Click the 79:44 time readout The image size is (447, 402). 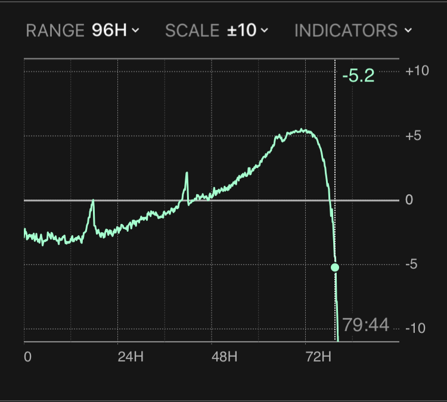pyautogui.click(x=367, y=325)
